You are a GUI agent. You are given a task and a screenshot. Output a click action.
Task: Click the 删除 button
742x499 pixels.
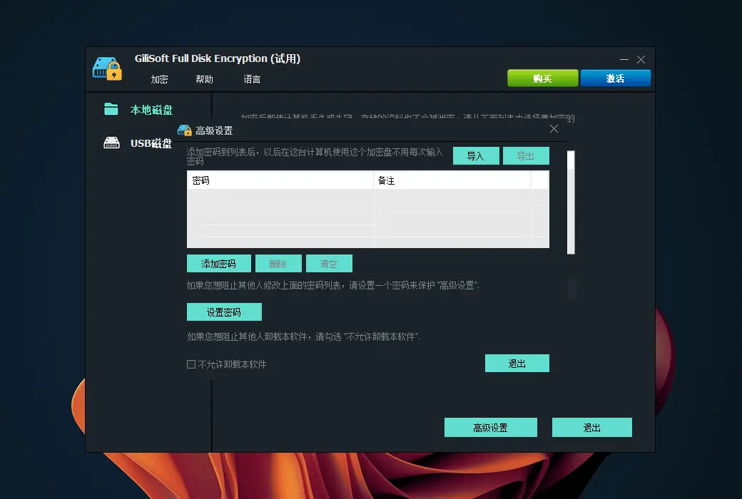click(x=279, y=264)
